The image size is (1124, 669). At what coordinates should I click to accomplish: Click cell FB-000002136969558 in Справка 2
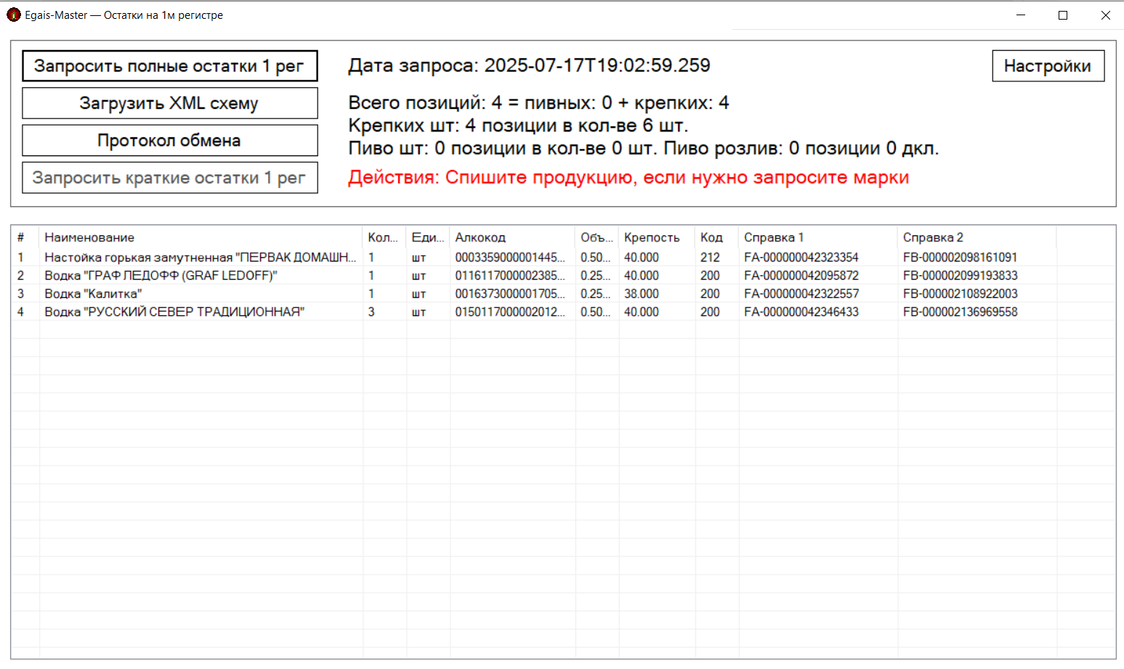(x=960, y=312)
